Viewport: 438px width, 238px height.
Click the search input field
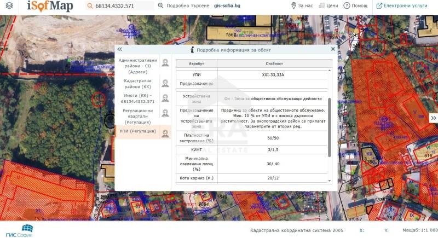click(x=123, y=6)
